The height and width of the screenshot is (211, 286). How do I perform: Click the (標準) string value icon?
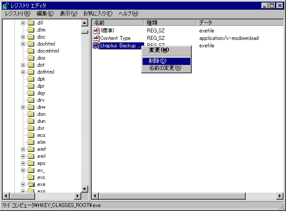[x=96, y=31]
